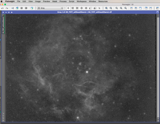Open the Mask menu
The image size is (160, 124).
coord(55,1)
